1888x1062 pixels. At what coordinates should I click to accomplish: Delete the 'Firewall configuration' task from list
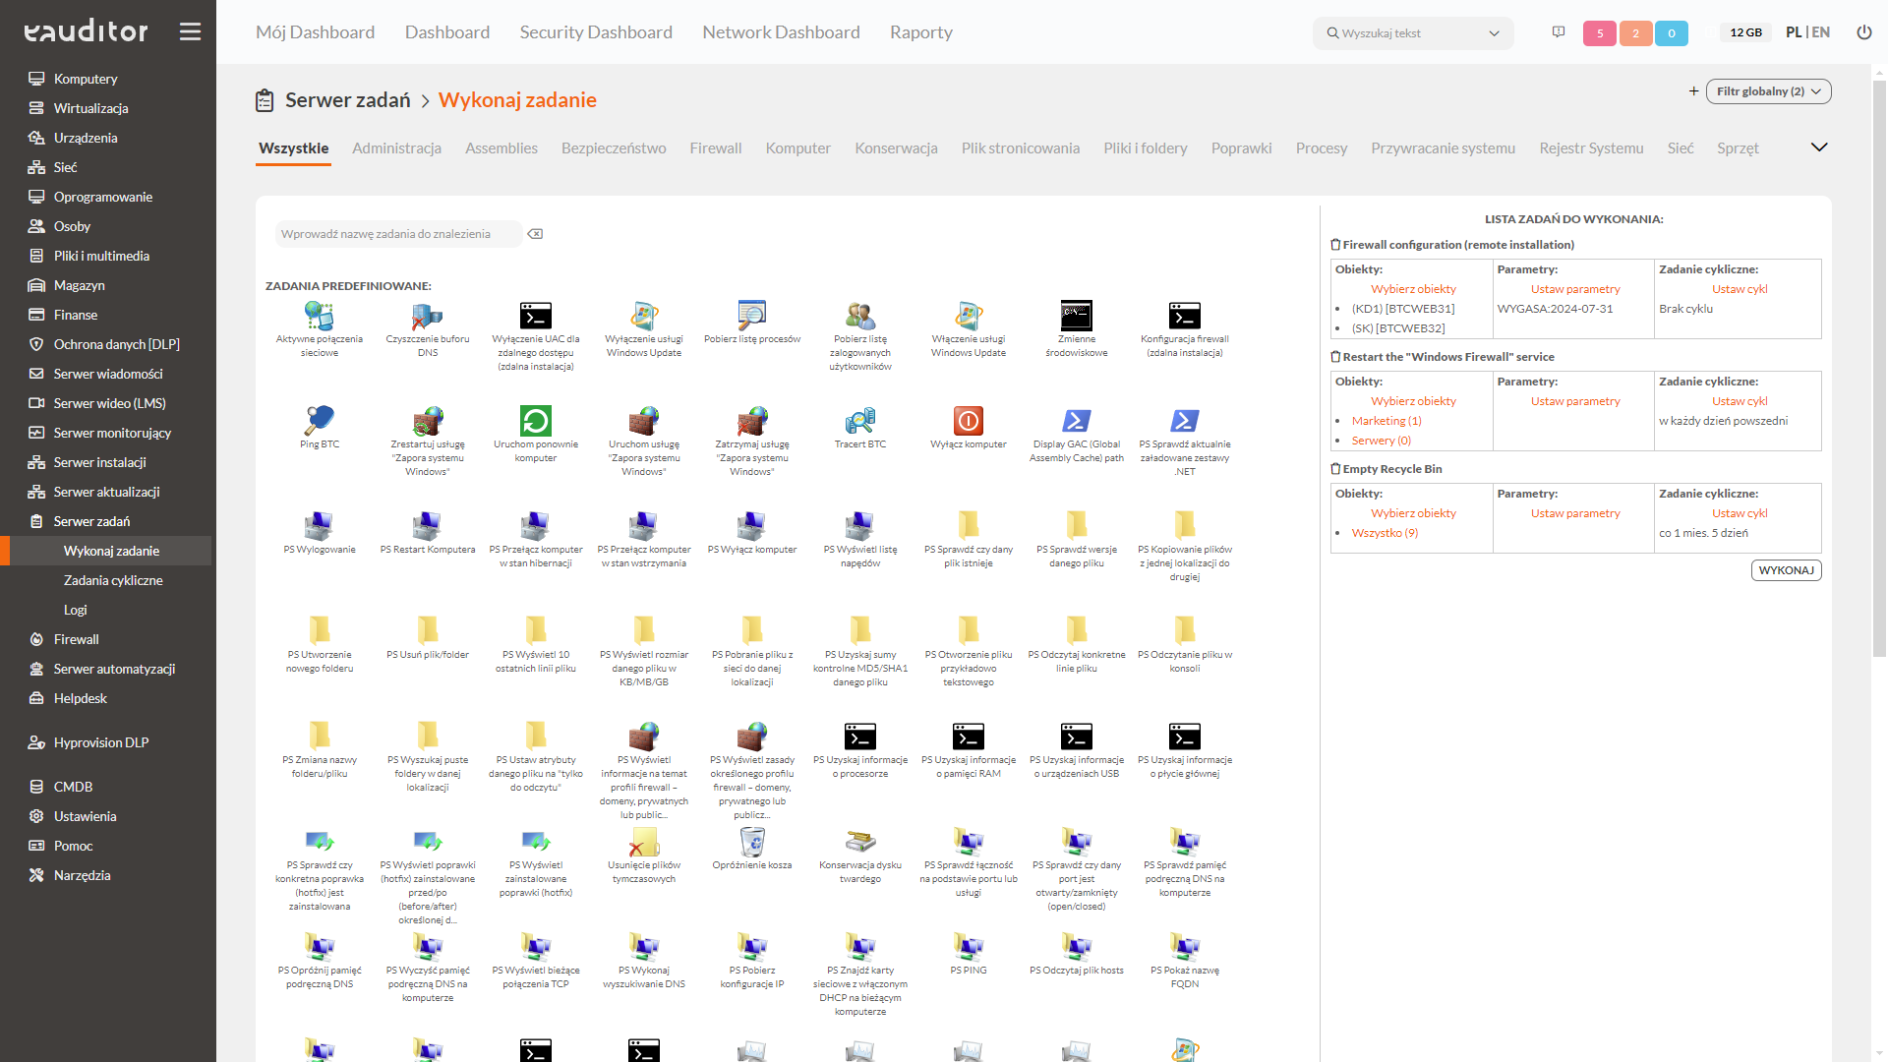[1335, 245]
